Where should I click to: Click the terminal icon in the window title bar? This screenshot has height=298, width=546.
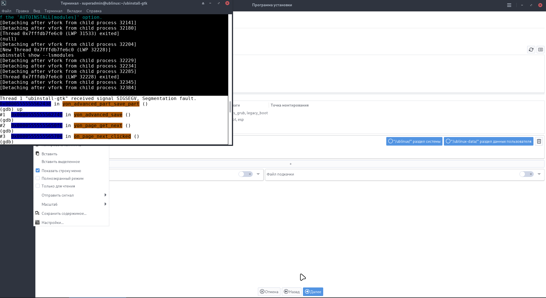(4, 3)
